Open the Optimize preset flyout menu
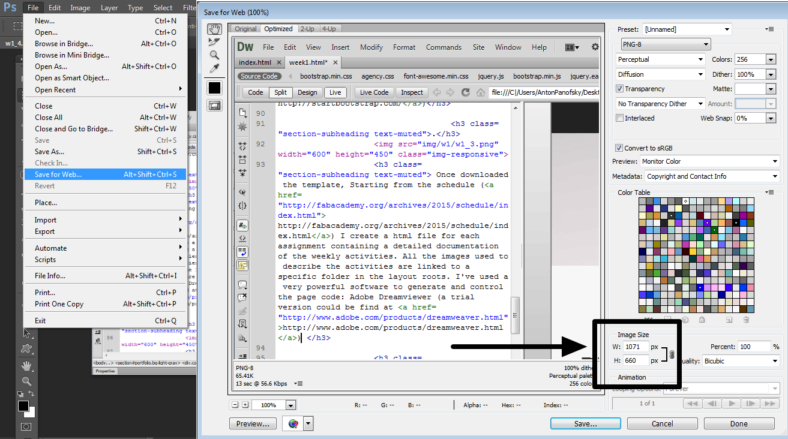 coord(770,29)
